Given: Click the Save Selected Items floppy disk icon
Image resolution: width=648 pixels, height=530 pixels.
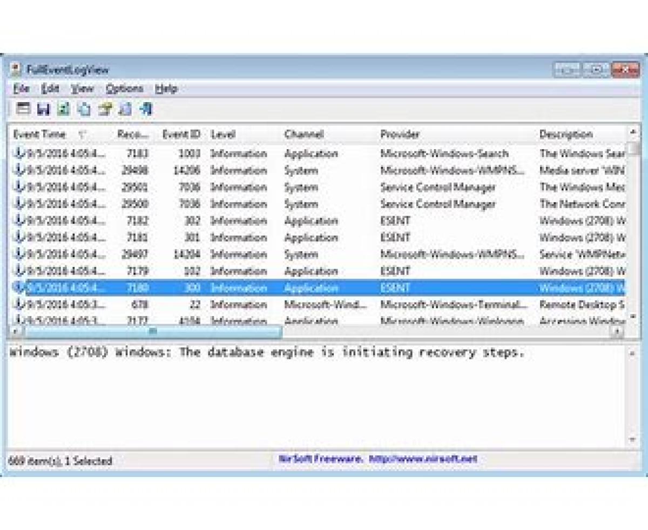Looking at the screenshot, I should pyautogui.click(x=43, y=109).
